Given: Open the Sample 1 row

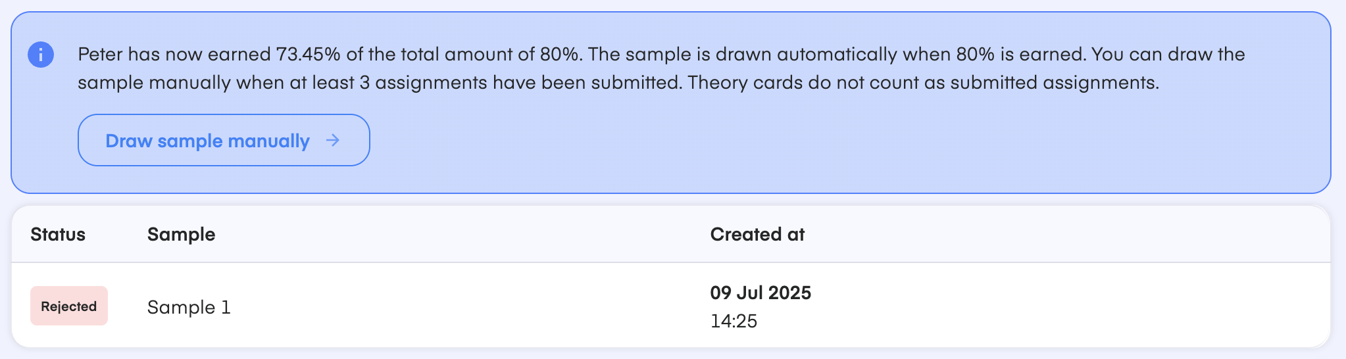Looking at the screenshot, I should [671, 306].
